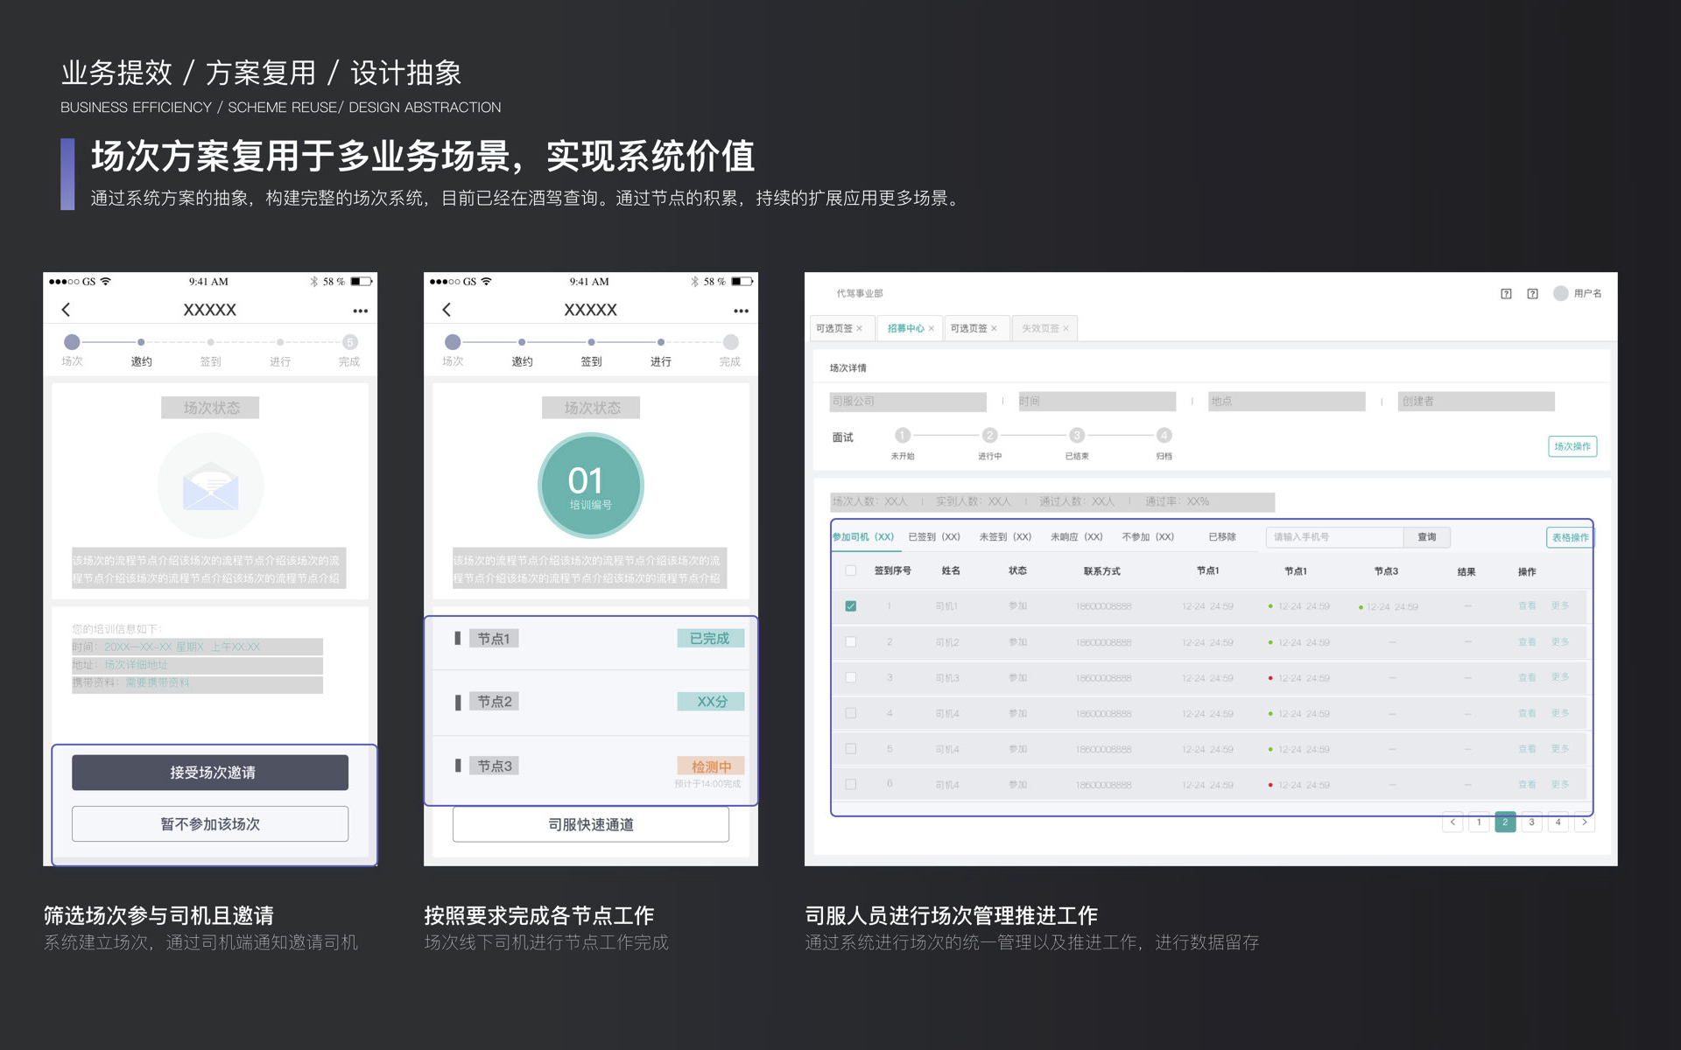Uncheck the checked checkbox in row 1

click(850, 606)
